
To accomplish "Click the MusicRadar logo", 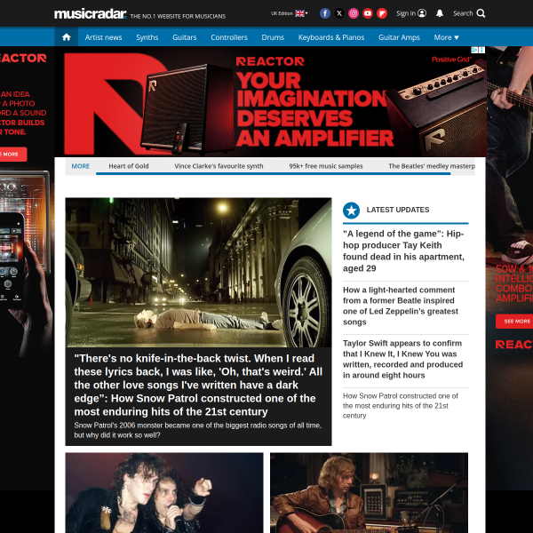I will point(90,14).
